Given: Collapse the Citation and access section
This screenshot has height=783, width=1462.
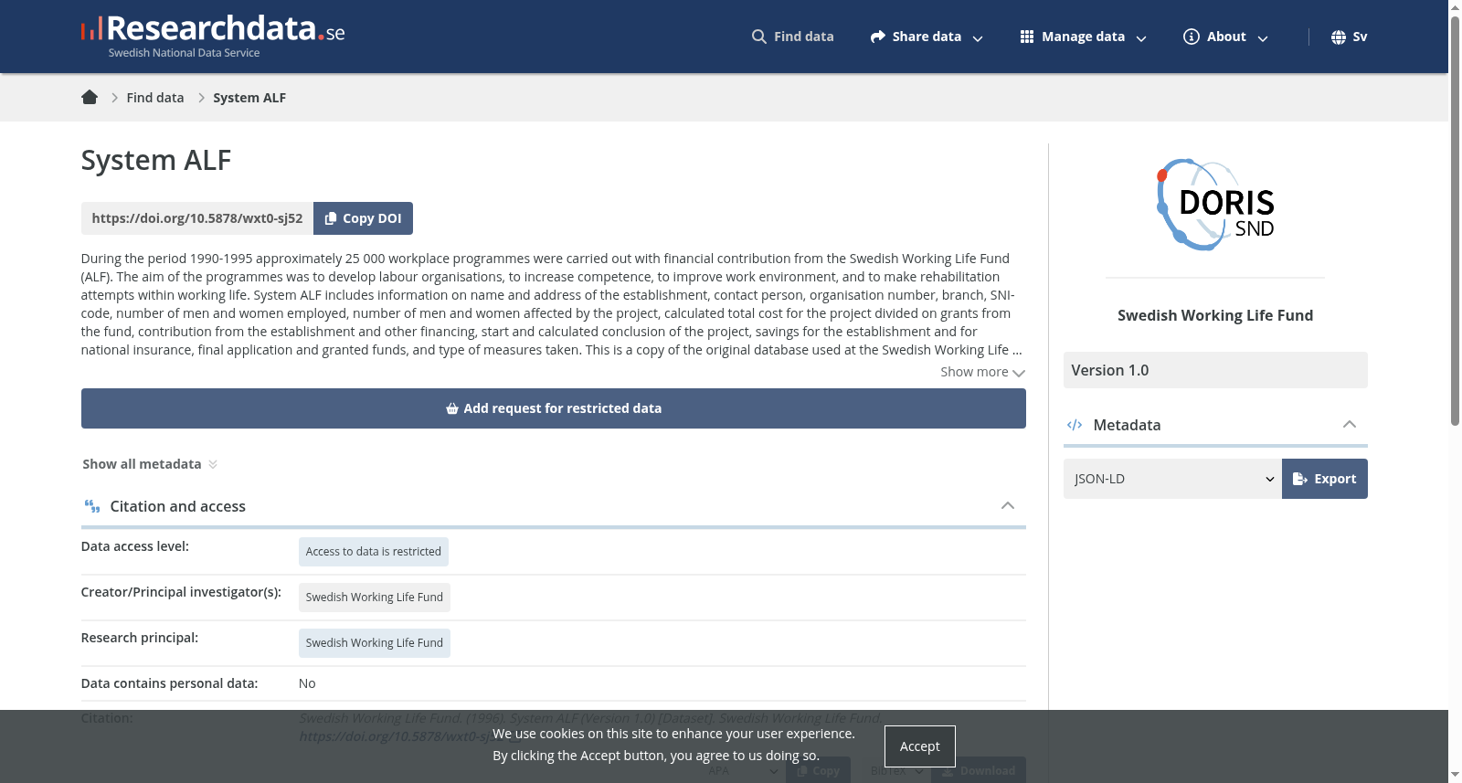Looking at the screenshot, I should [1008, 505].
